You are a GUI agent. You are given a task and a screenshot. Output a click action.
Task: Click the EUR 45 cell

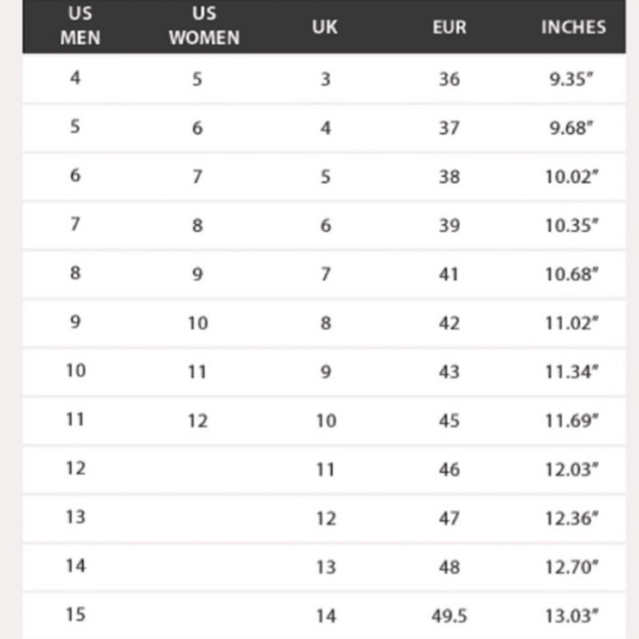coord(449,420)
